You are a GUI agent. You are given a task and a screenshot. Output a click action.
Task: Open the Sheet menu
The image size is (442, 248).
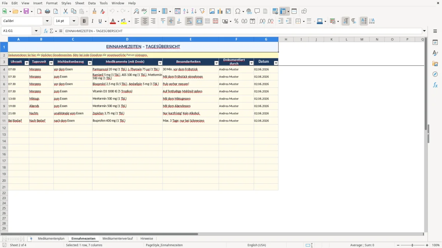pyautogui.click(x=80, y=3)
